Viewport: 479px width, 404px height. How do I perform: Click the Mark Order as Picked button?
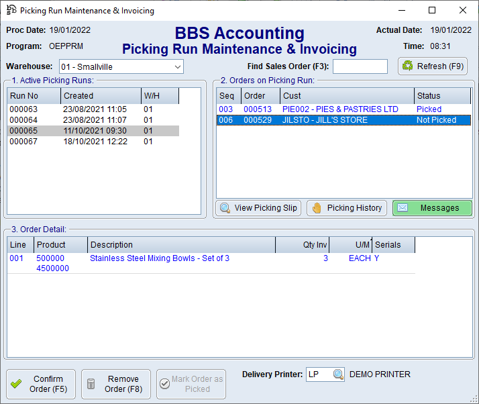point(191,384)
